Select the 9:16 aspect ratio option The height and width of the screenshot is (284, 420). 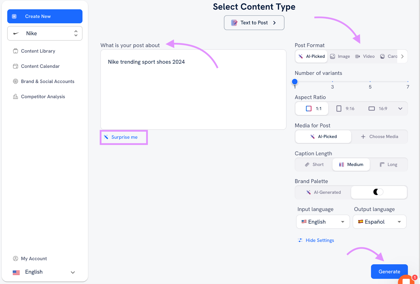pyautogui.click(x=345, y=109)
